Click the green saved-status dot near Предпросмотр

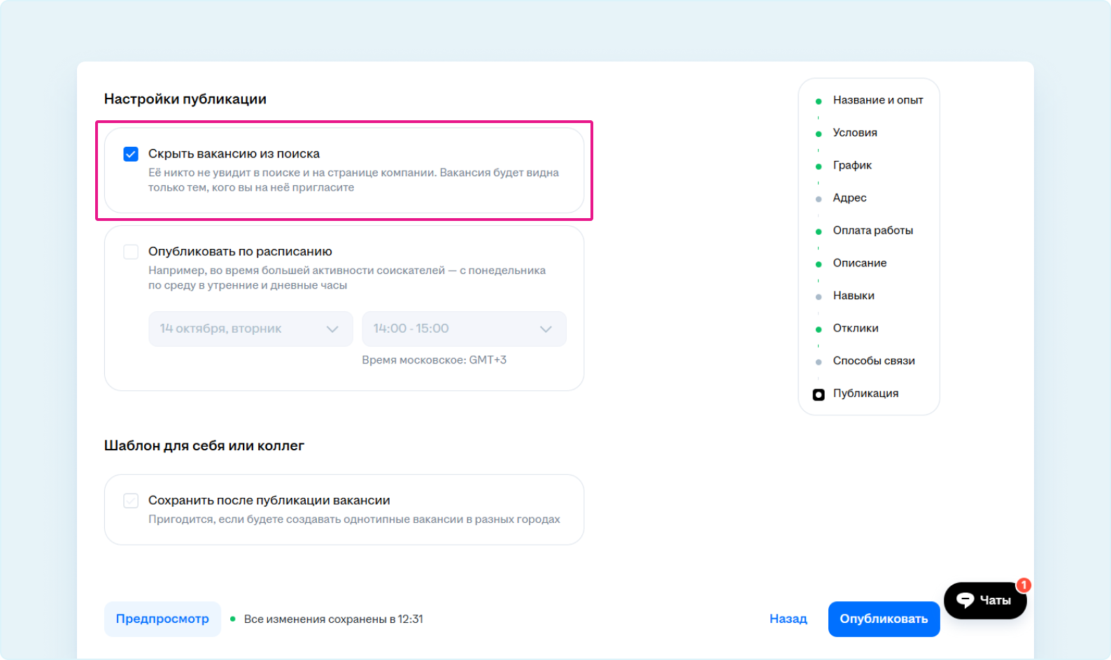[x=233, y=619]
